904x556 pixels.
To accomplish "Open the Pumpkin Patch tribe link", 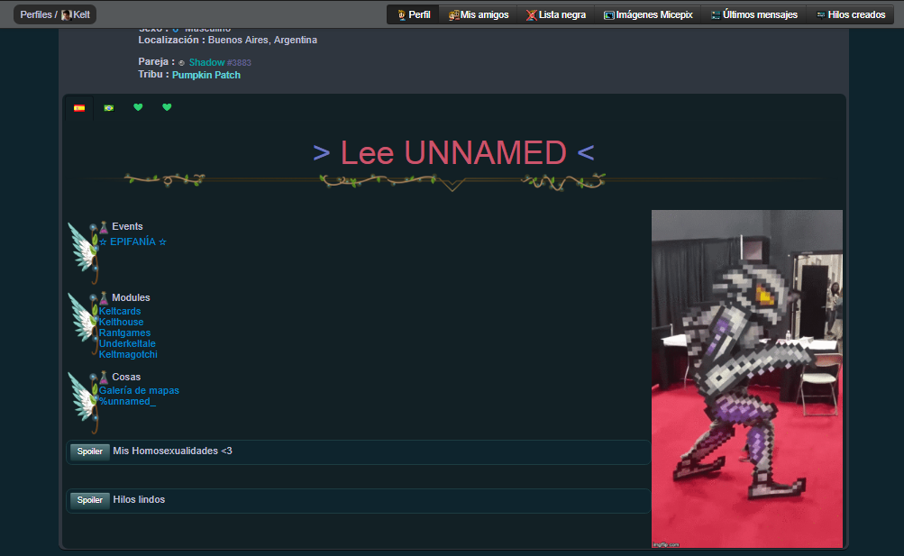I will (205, 75).
